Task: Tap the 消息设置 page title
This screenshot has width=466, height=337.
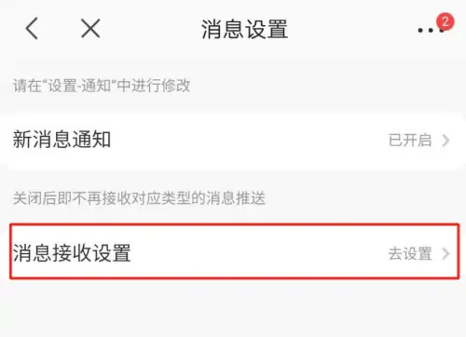Action: pos(244,29)
